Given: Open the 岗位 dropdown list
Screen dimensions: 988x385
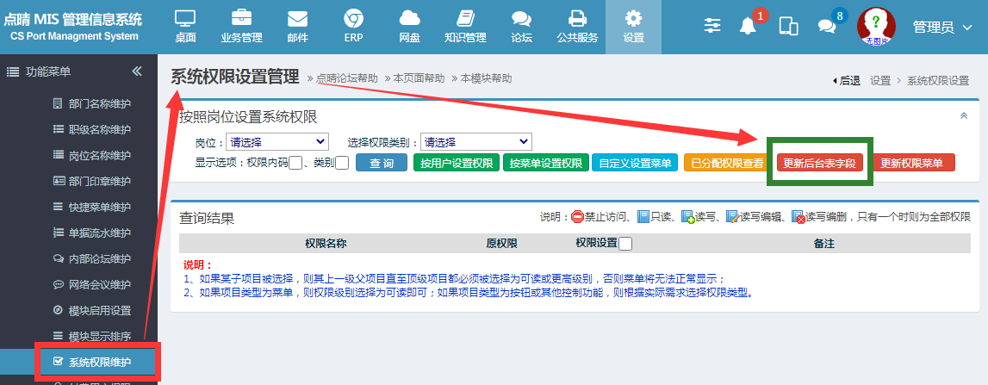Looking at the screenshot, I should [277, 142].
